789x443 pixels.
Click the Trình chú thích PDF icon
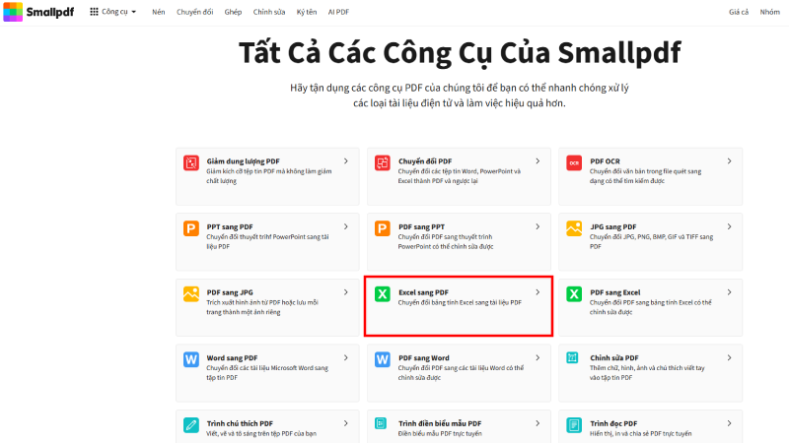tap(191, 425)
